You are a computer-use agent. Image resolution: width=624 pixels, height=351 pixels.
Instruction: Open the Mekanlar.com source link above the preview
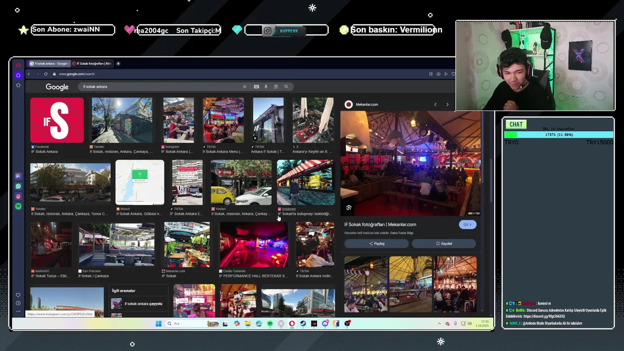[367, 104]
